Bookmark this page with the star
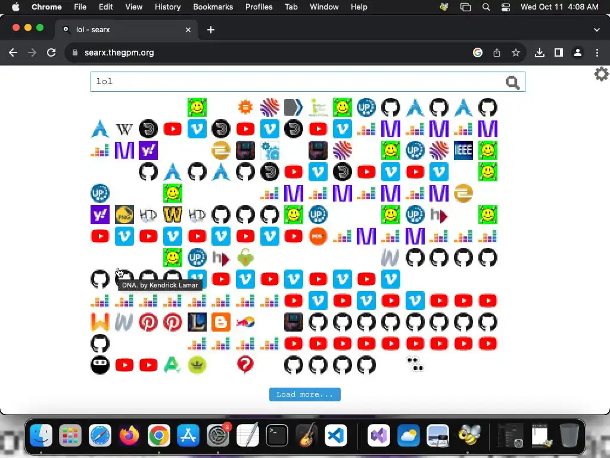 tap(516, 52)
